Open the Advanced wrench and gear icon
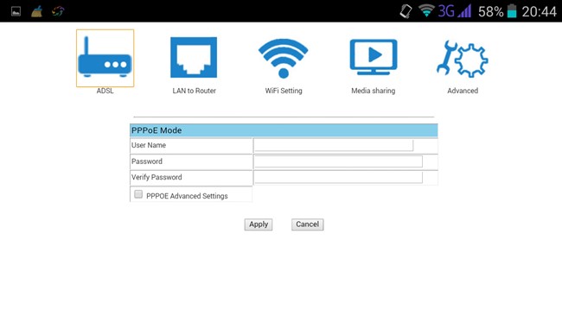Screen dimensions: 562x316 (463, 59)
